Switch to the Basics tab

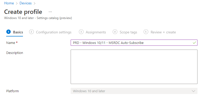click(x=15, y=32)
